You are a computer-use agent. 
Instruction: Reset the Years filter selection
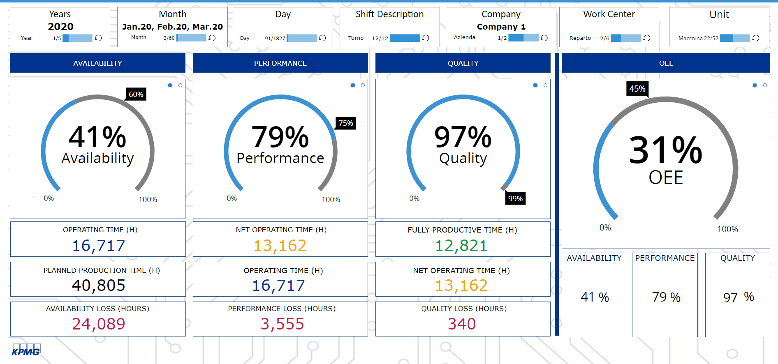pyautogui.click(x=98, y=38)
